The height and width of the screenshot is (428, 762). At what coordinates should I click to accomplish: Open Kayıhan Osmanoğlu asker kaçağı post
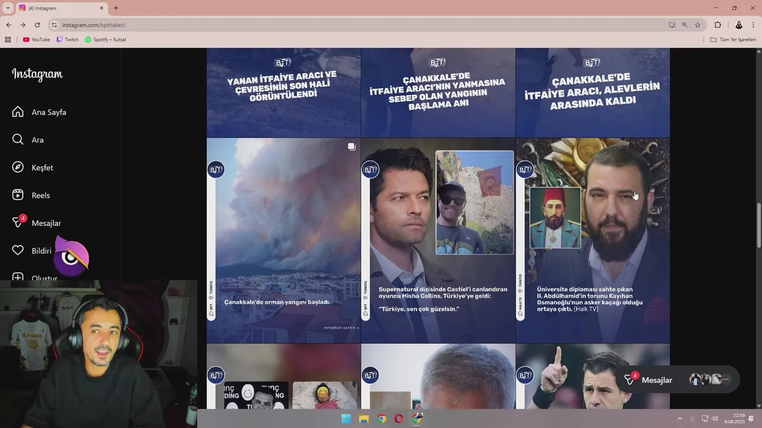pyautogui.click(x=593, y=241)
